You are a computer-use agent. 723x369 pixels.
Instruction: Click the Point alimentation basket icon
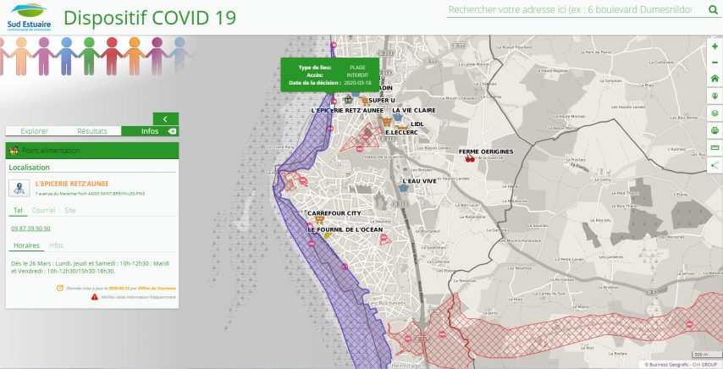14,151
